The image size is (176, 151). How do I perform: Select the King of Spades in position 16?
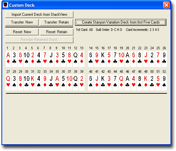click(x=103, y=59)
